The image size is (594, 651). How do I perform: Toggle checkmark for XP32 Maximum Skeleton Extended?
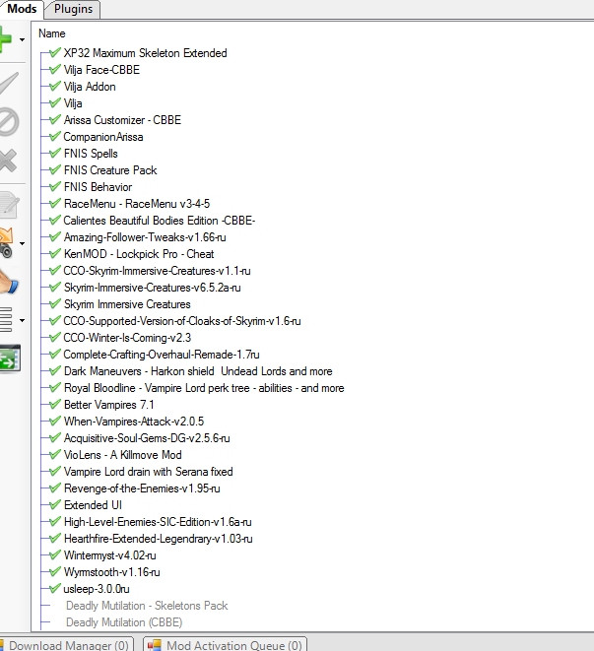click(x=55, y=53)
